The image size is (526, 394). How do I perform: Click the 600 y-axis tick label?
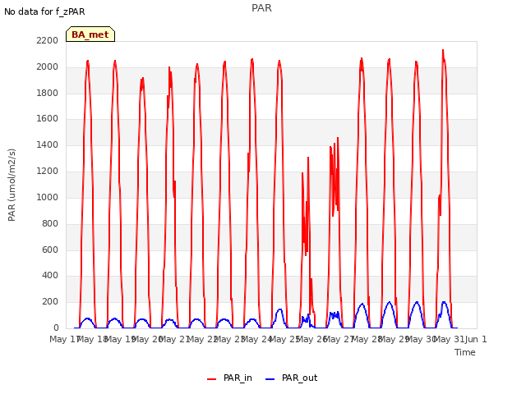[x=50, y=250]
